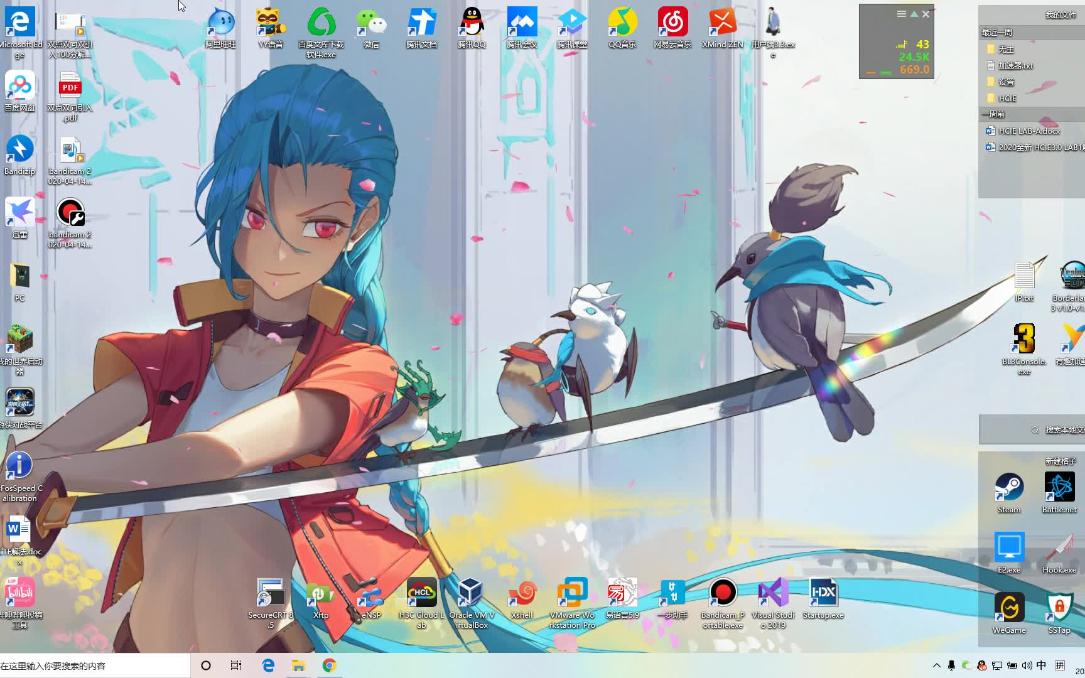The width and height of the screenshot is (1085, 678).
Task: Toggle the 中 input language indicator
Action: (1042, 665)
